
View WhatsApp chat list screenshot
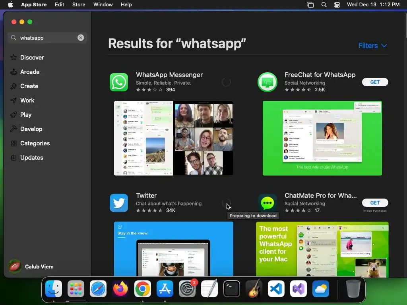pyautogui.click(x=143, y=138)
